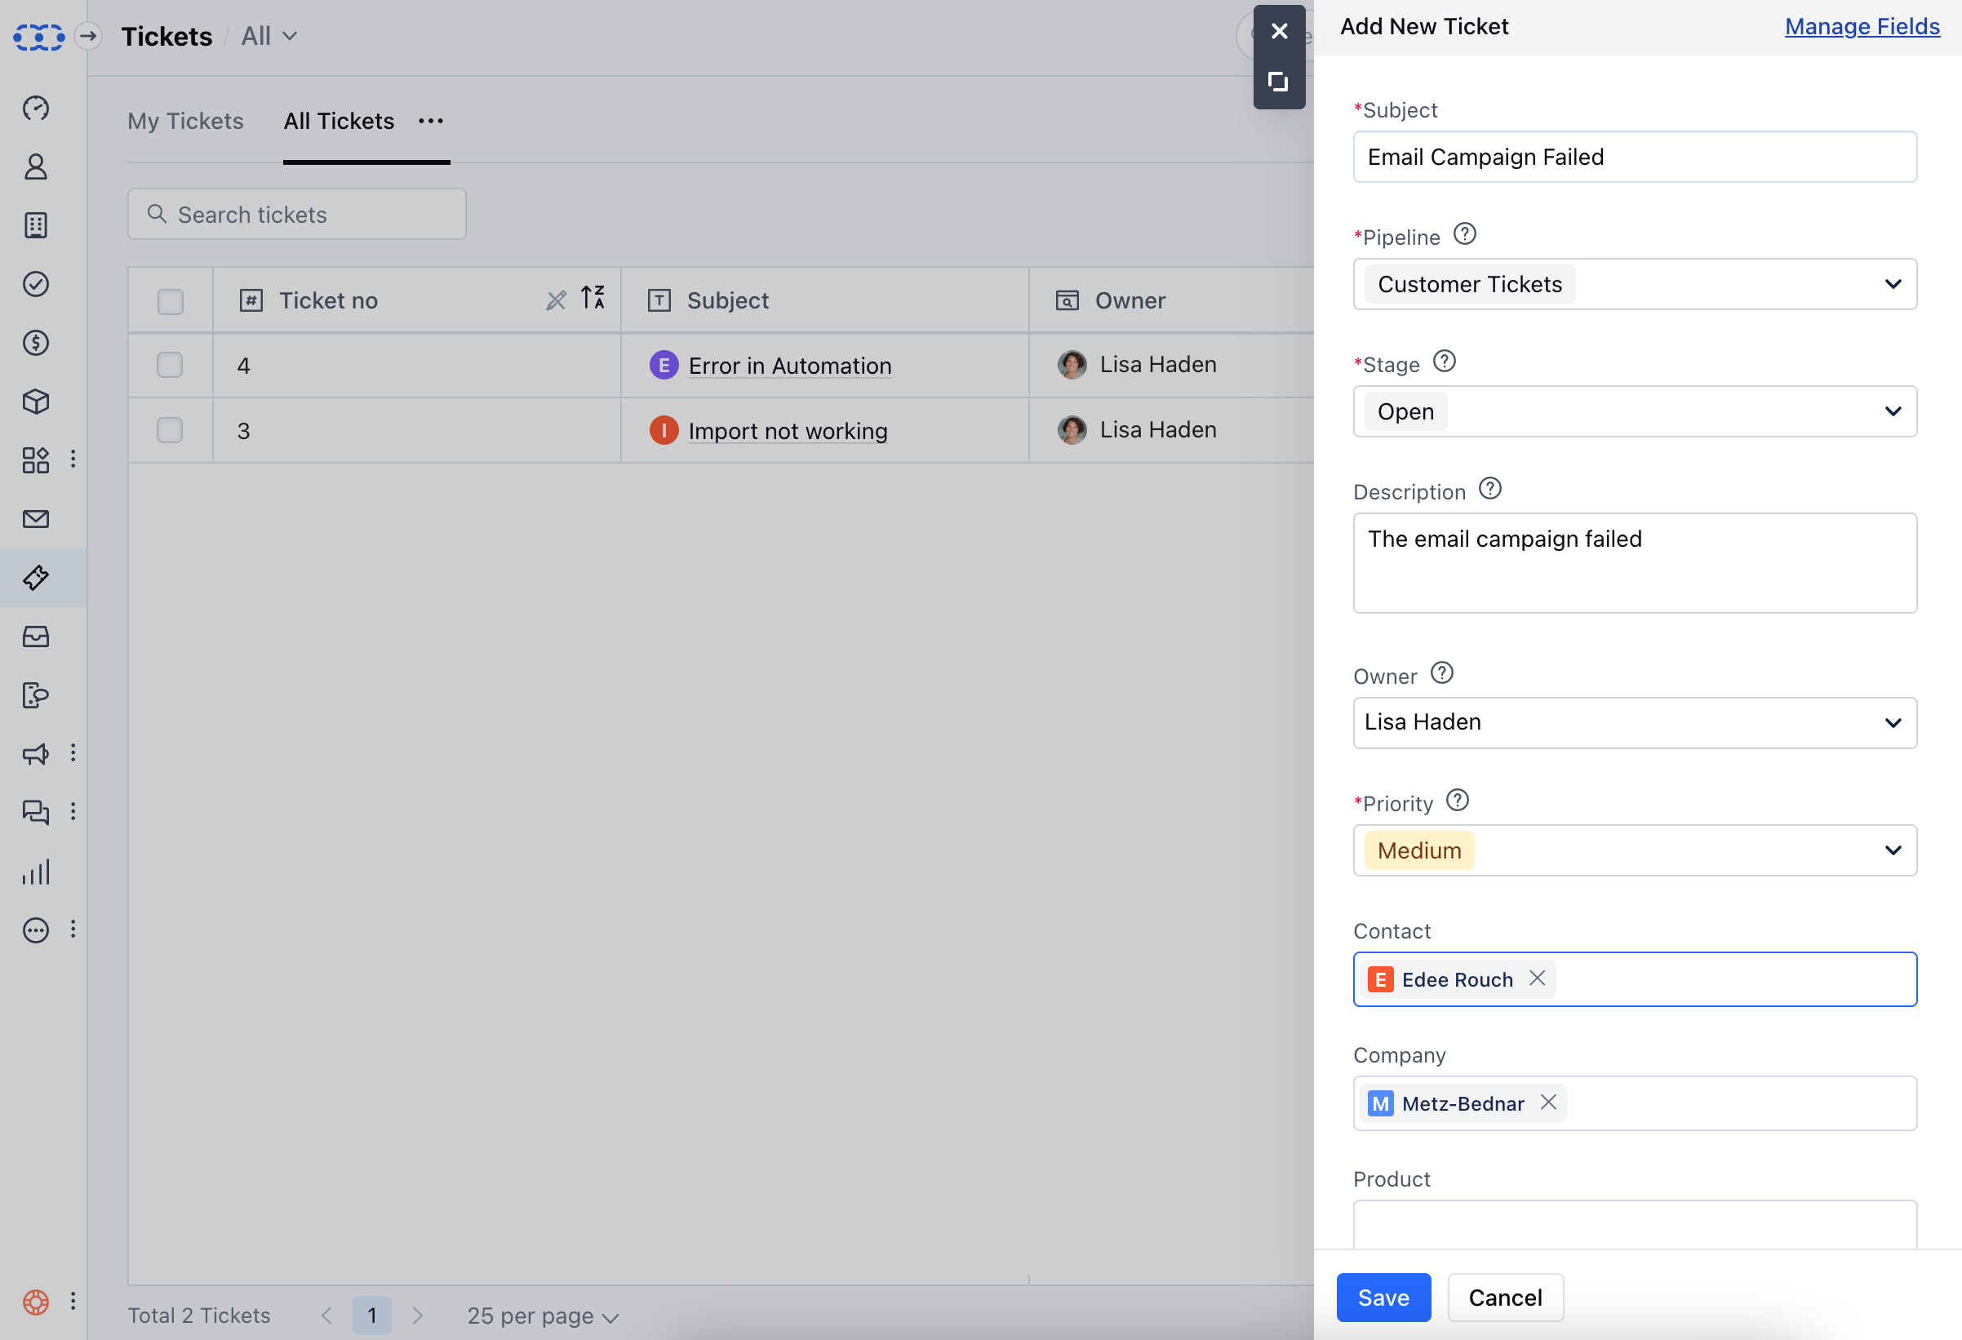Click the Product input field
1962x1340 pixels.
tap(1635, 1225)
